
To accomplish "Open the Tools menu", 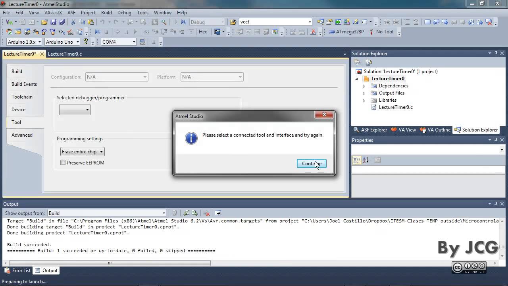I will [x=142, y=13].
